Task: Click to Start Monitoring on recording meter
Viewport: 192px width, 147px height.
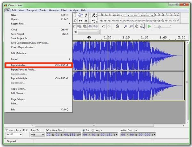Action: (138, 15)
